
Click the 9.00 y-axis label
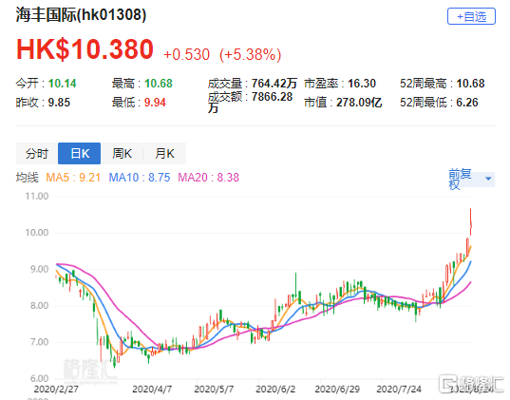point(39,269)
